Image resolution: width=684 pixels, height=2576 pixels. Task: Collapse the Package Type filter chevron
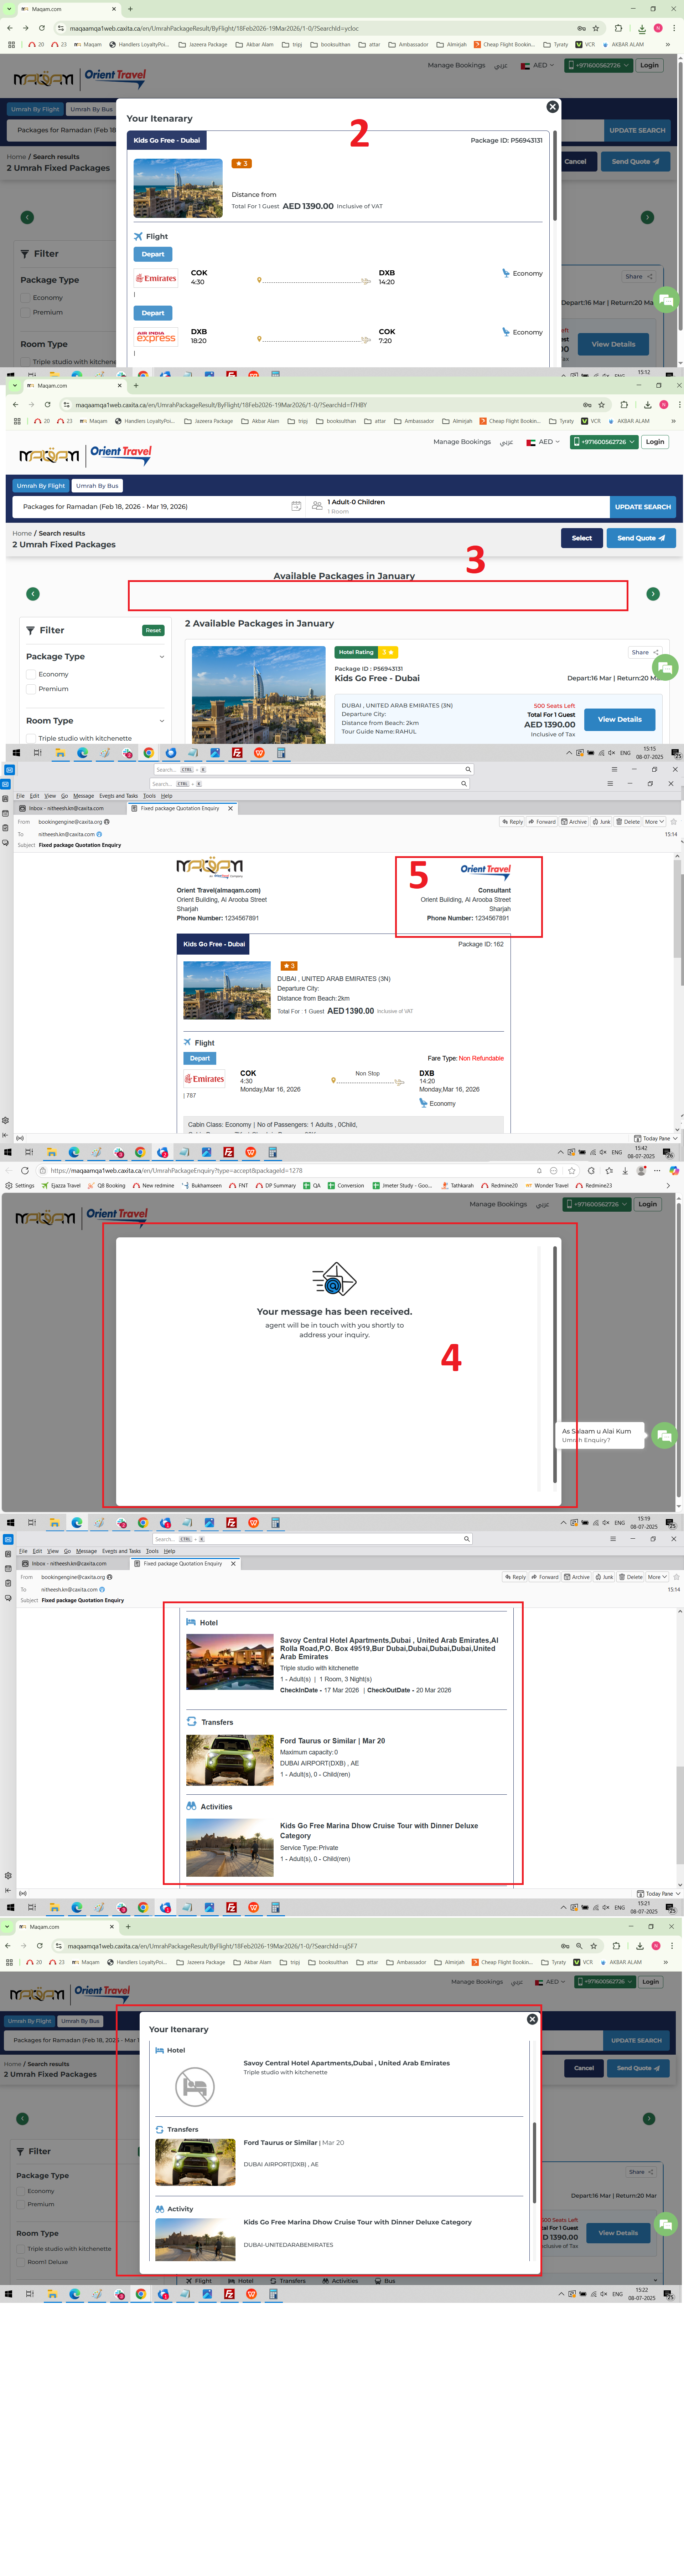[162, 657]
